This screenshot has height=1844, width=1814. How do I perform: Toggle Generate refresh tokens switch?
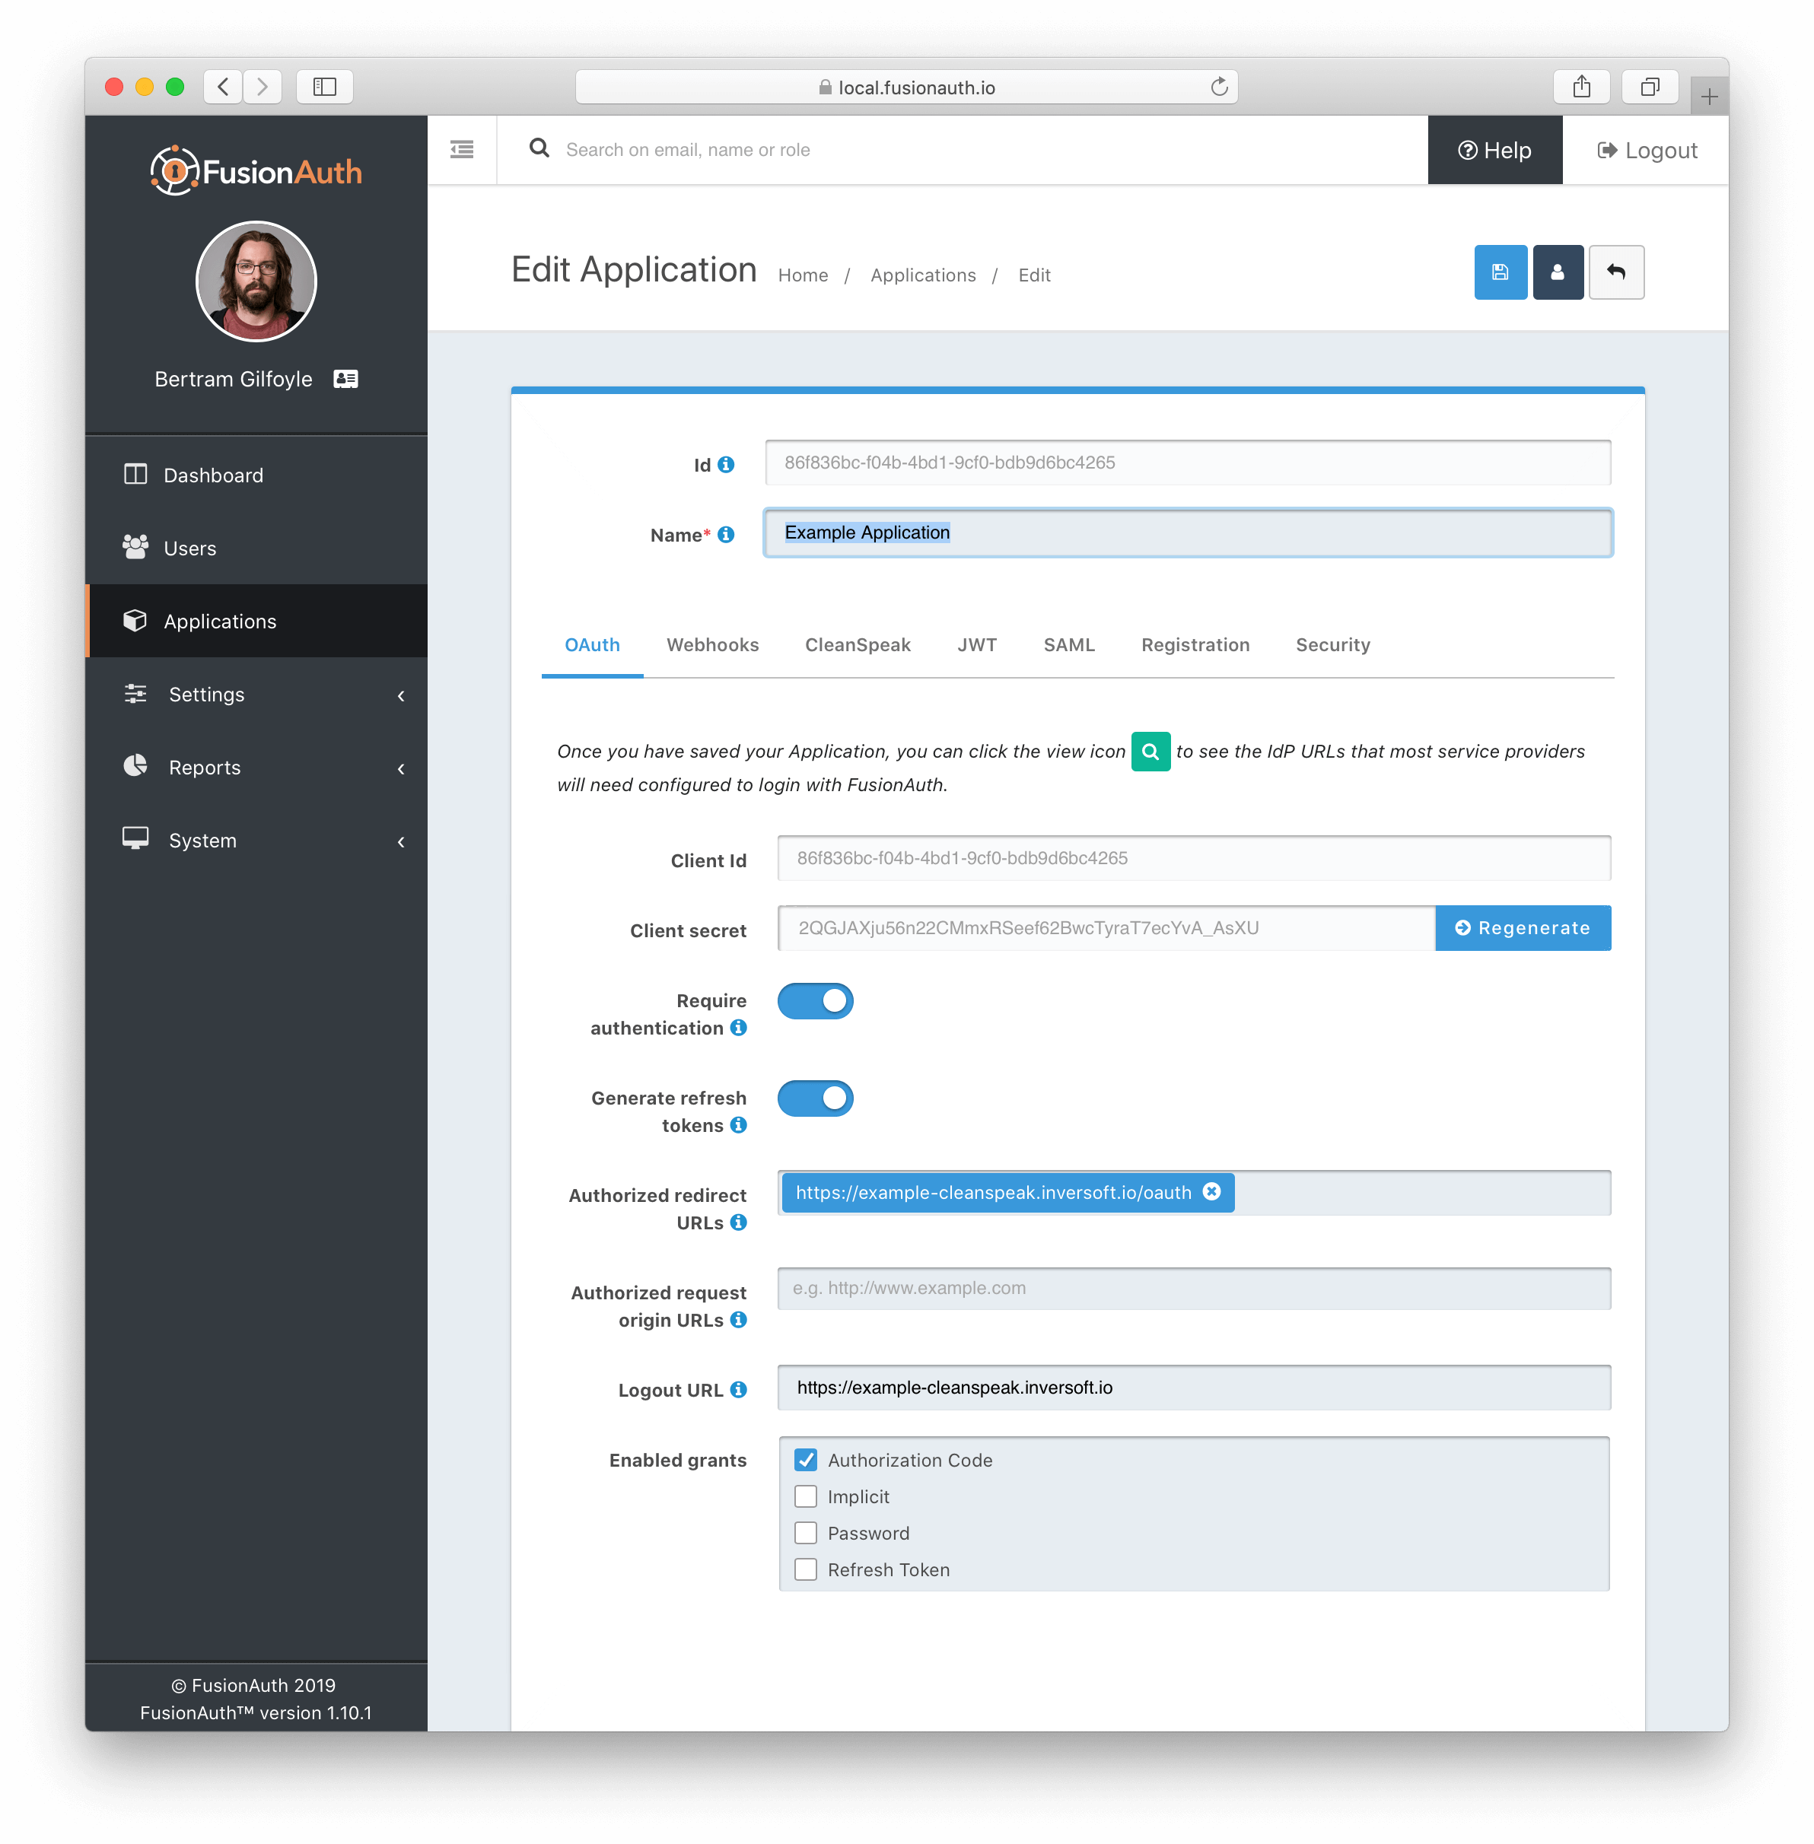point(816,1097)
